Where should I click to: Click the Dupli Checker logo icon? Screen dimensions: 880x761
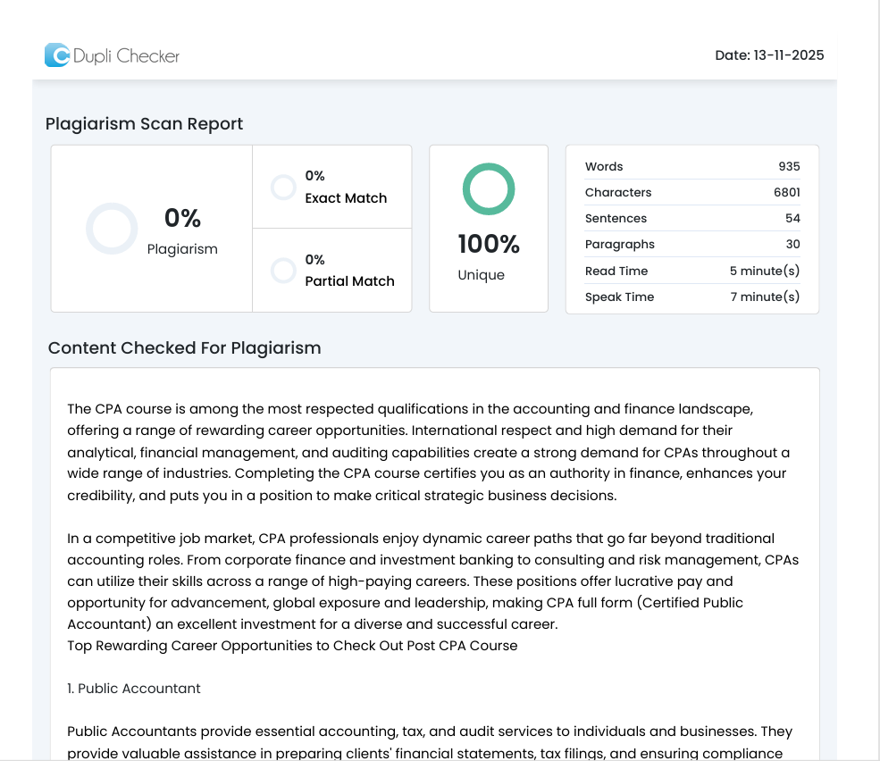[57, 55]
